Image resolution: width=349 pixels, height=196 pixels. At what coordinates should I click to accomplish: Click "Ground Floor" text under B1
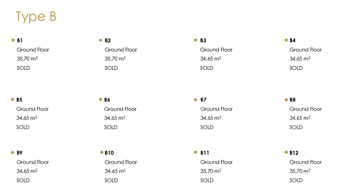point(33,50)
